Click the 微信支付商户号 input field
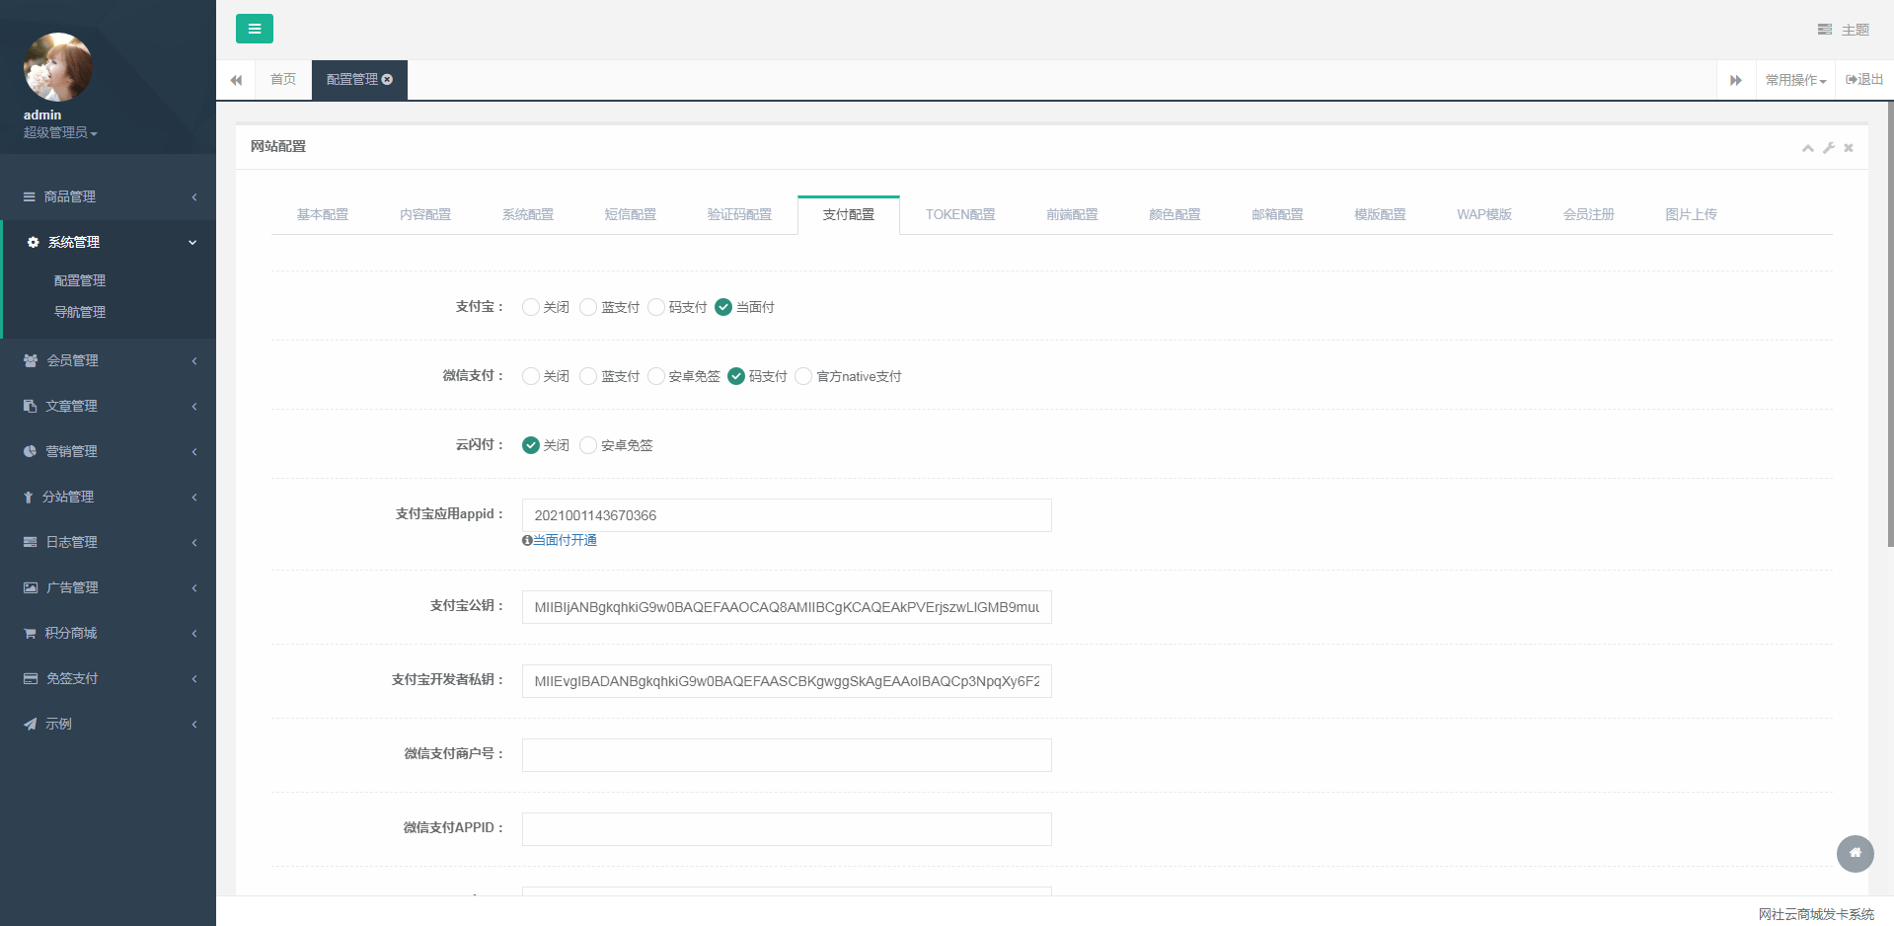The width and height of the screenshot is (1894, 926). (786, 755)
